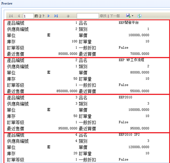170x163 pixels.
Task: Click the find text search box
Action: click(x=88, y=16)
